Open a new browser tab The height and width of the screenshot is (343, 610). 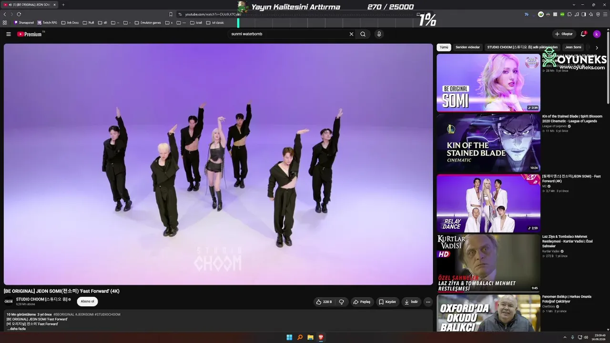(x=63, y=5)
